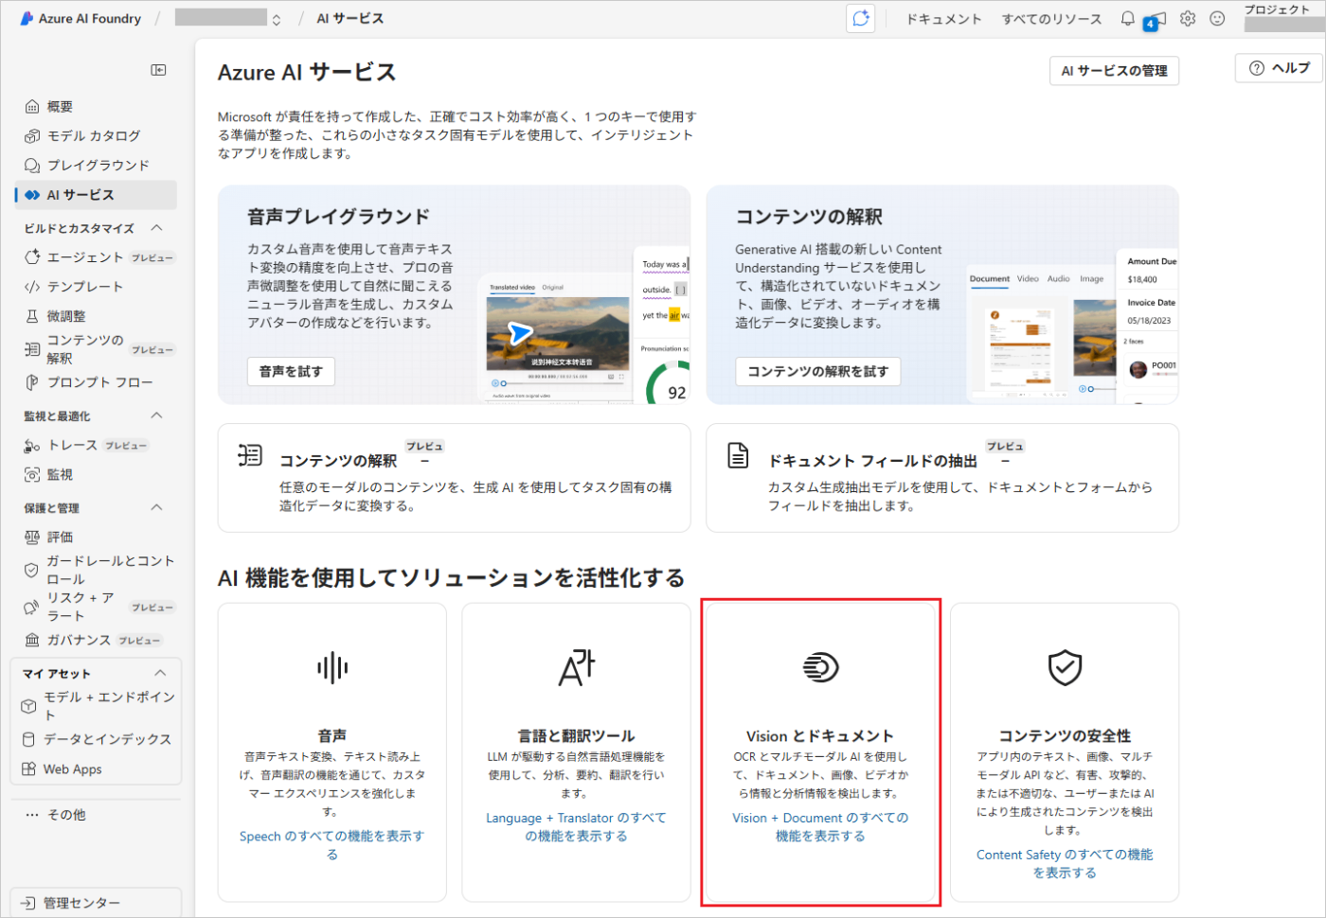Click the 微調整 flask icon in sidebar
This screenshot has height=918, width=1326.
pos(32,316)
